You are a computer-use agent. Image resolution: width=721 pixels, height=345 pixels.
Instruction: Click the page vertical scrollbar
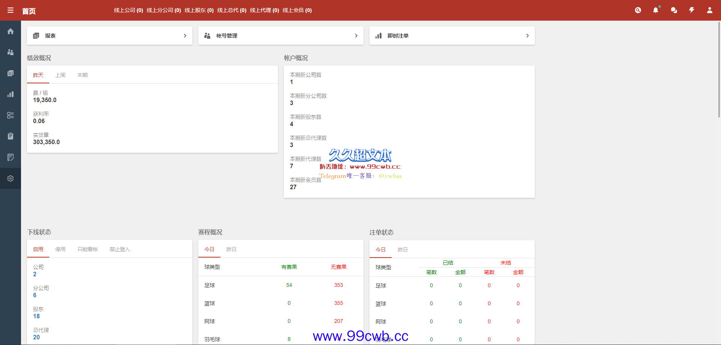click(719, 69)
